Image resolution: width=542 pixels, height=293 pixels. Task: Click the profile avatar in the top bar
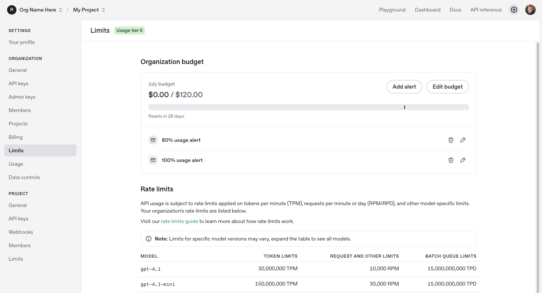click(530, 10)
